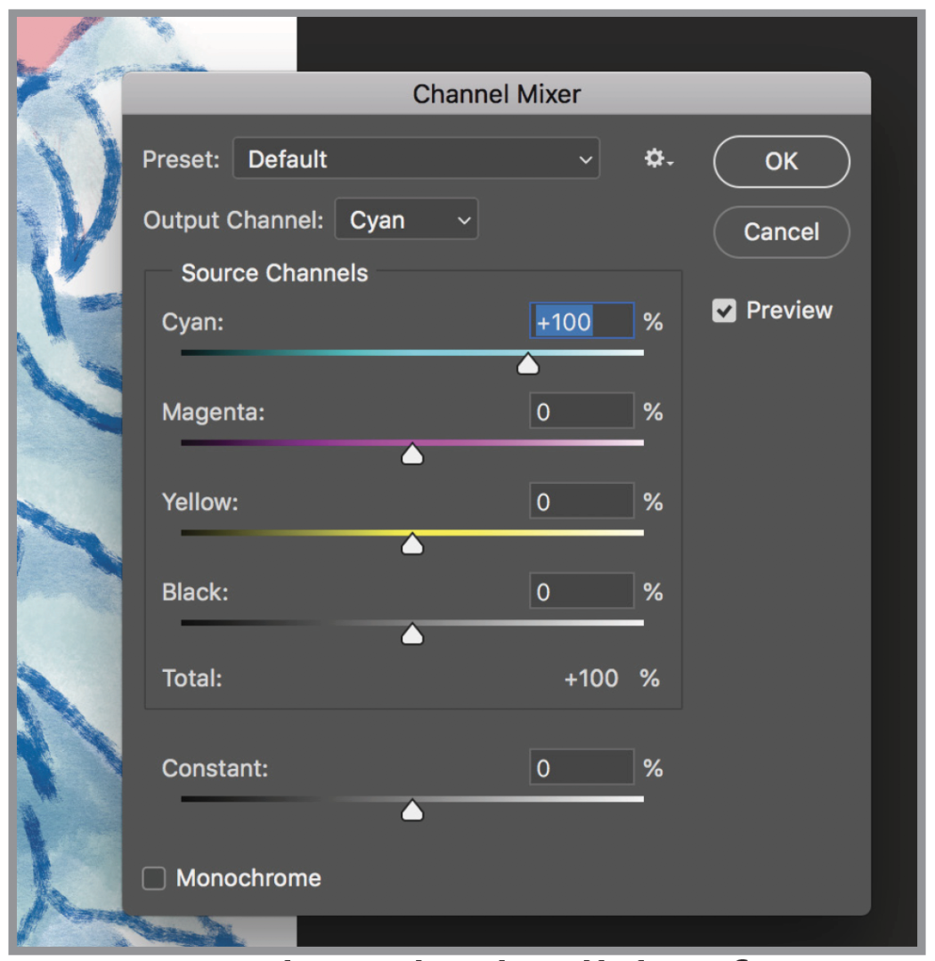The height and width of the screenshot is (961, 935).
Task: Open the Preset dropdown set to Default
Action: click(416, 159)
